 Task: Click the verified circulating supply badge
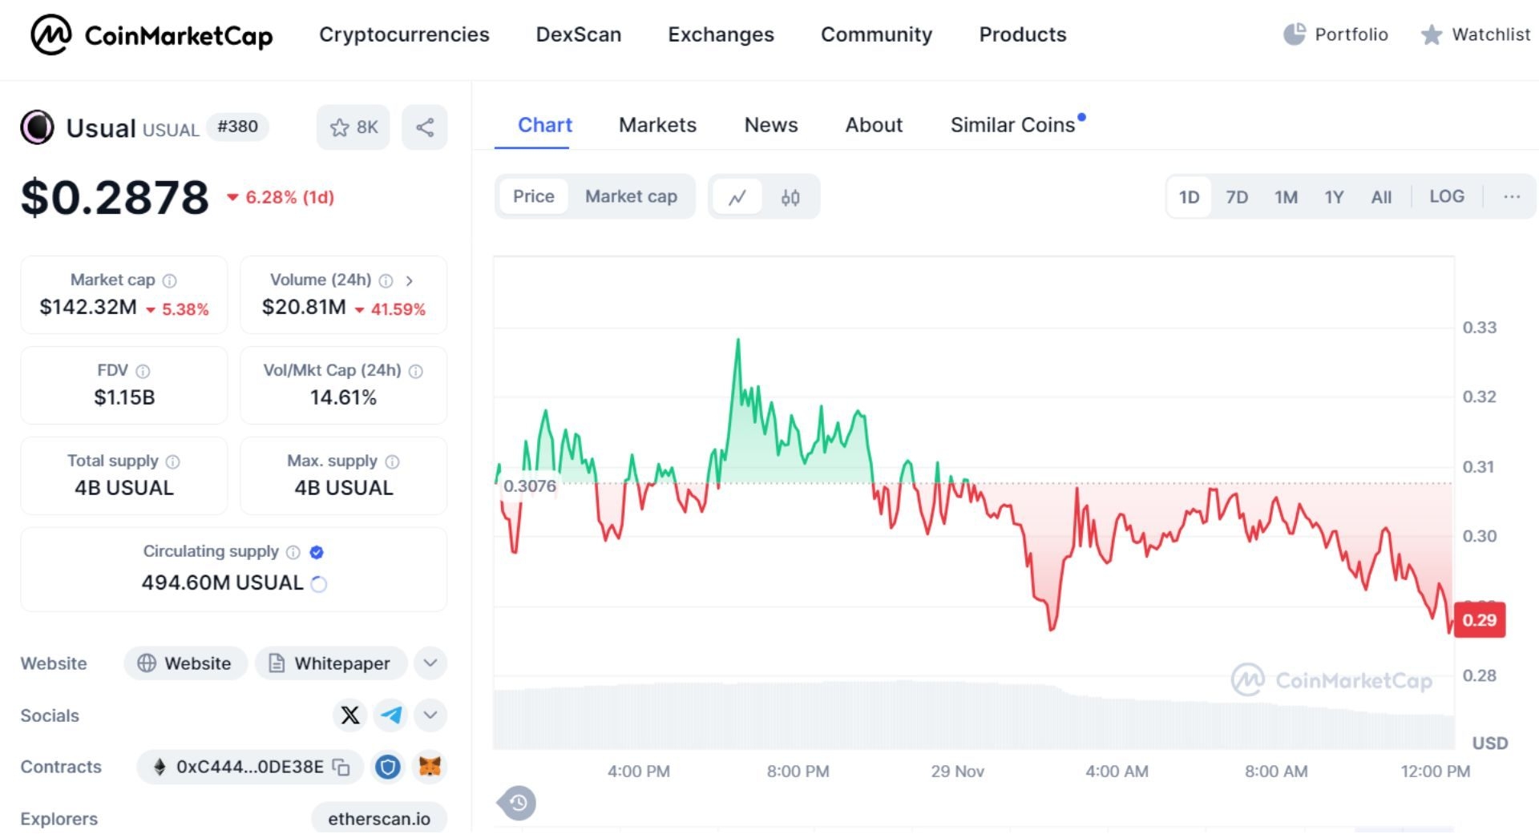tap(317, 552)
